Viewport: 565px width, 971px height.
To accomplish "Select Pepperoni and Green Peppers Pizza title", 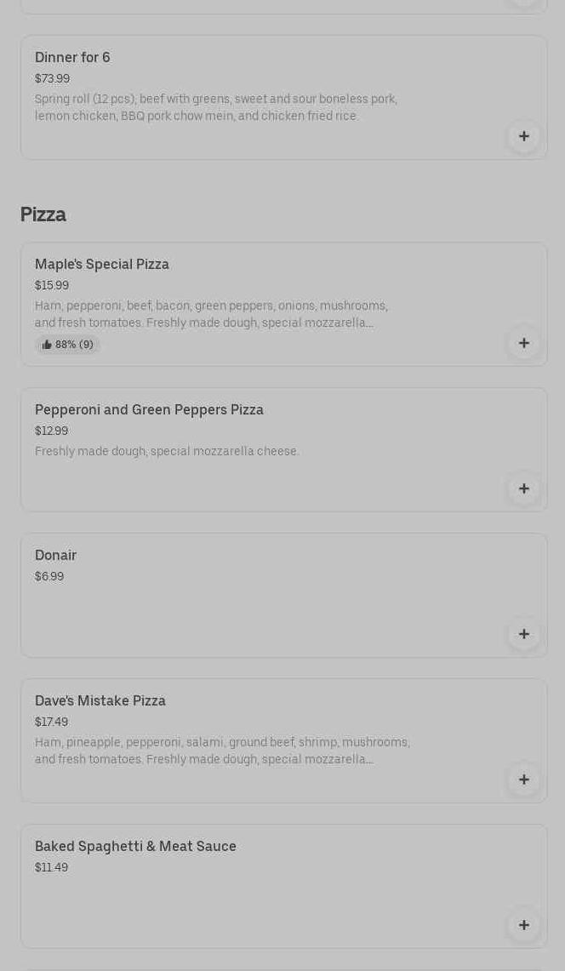I will [x=149, y=410].
